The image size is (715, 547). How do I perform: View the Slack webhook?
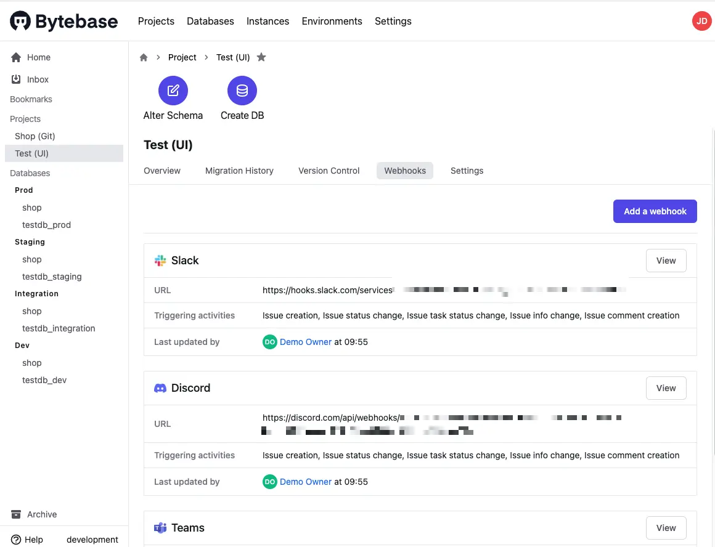coord(666,261)
